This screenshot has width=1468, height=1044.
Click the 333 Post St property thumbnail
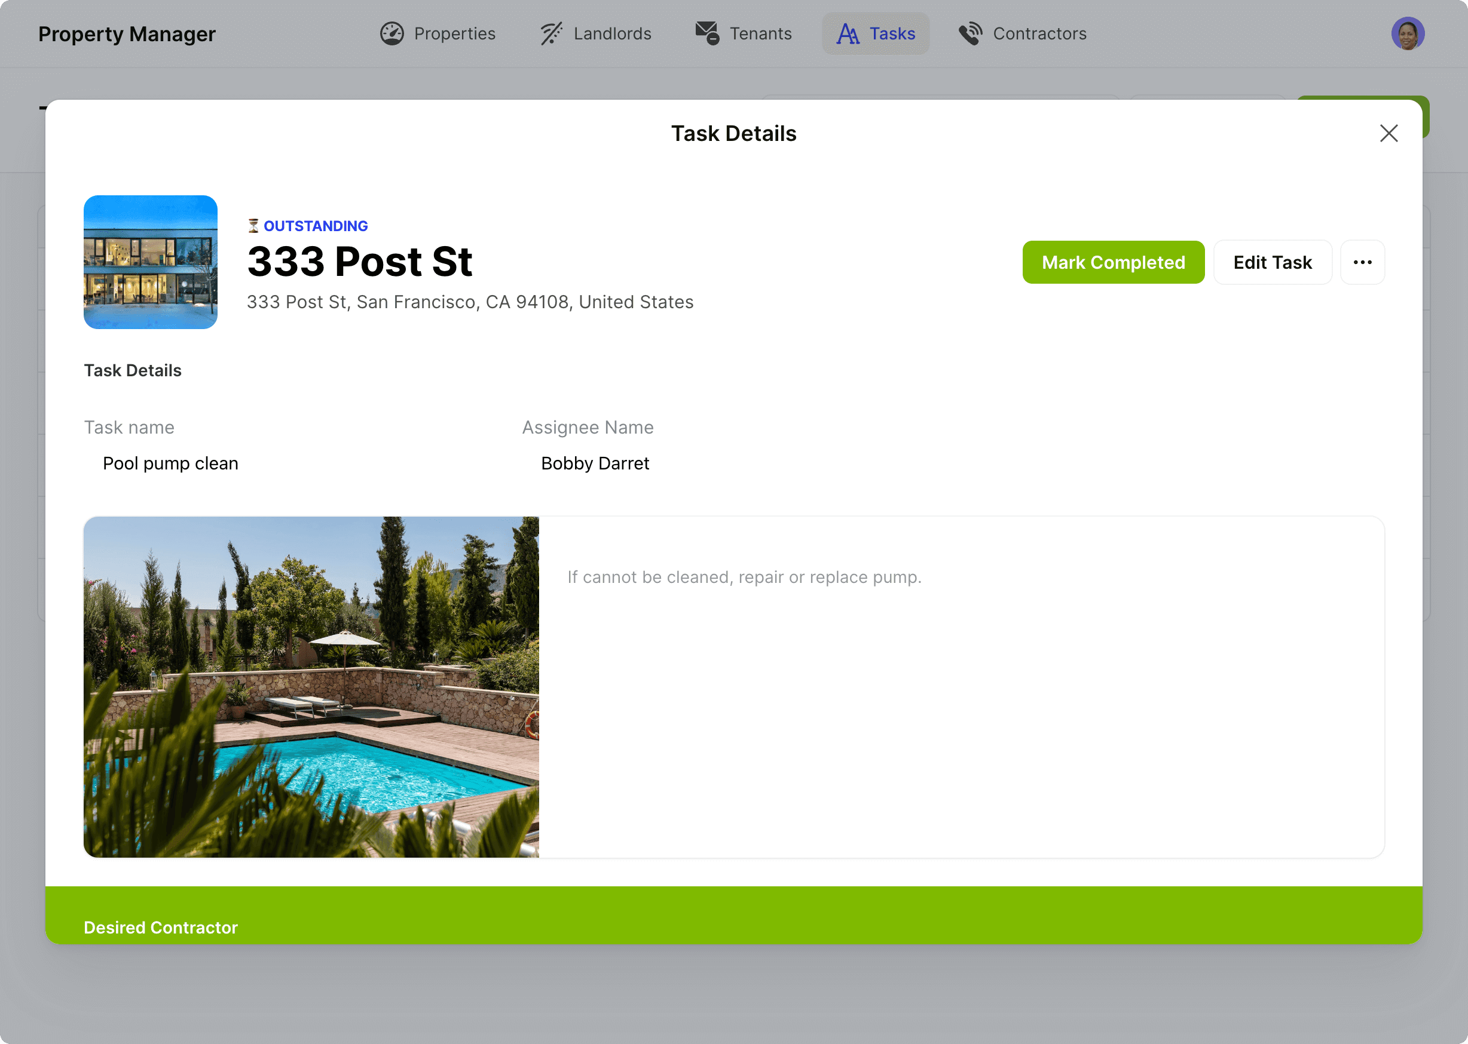(x=151, y=262)
